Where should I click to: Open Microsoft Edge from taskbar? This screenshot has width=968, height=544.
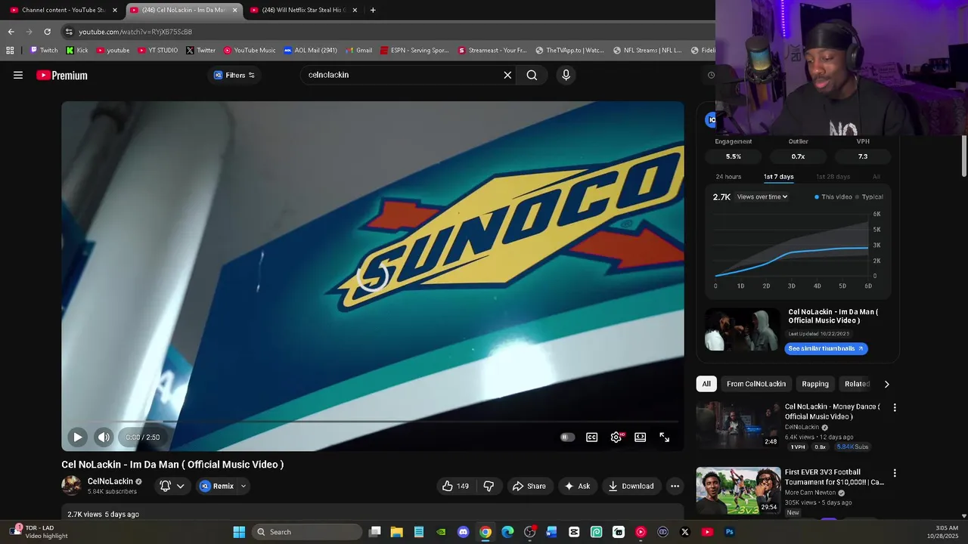point(507,532)
